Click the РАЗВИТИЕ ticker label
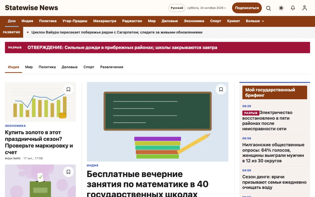 click(x=12, y=32)
